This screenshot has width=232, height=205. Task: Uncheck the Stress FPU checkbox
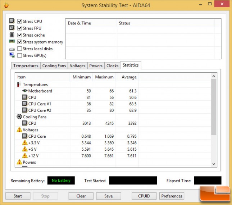[x=19, y=28]
